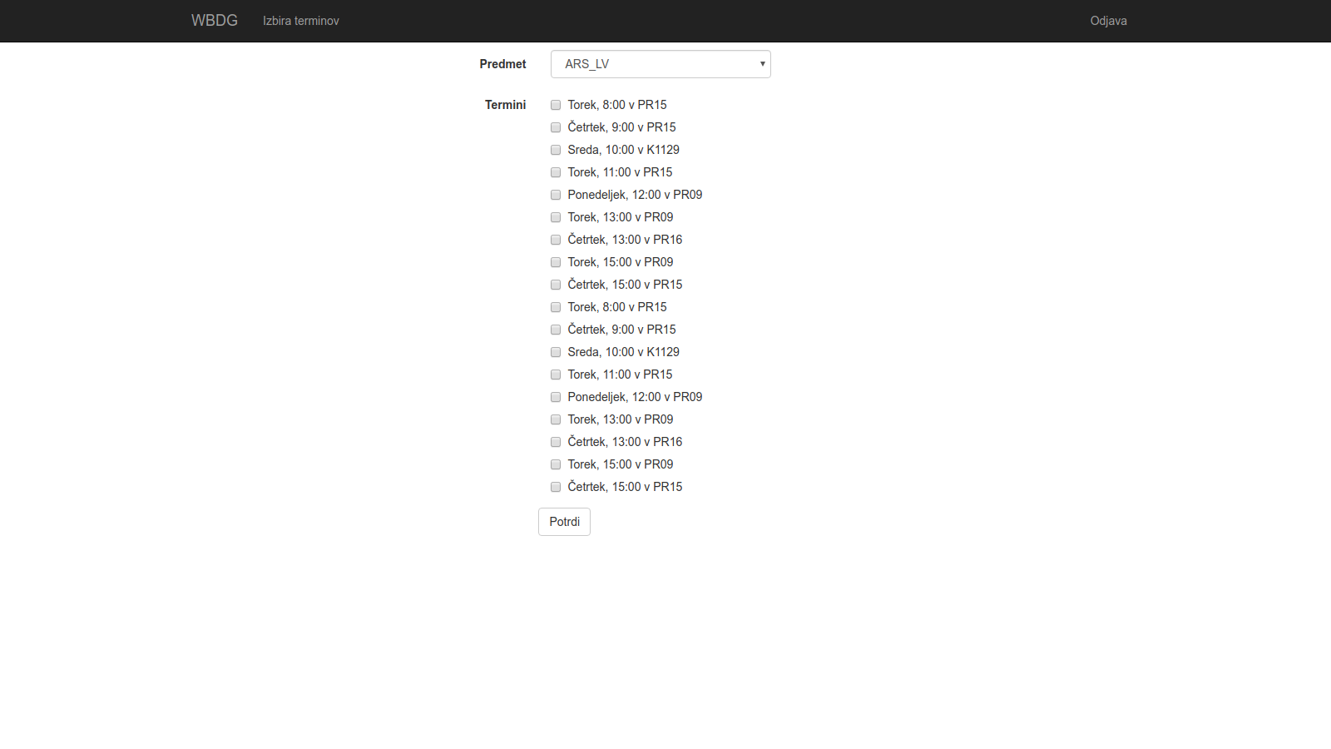Enable the first Torek, 11:00 v PR15 option
The width and height of the screenshot is (1331, 749).
coord(556,172)
